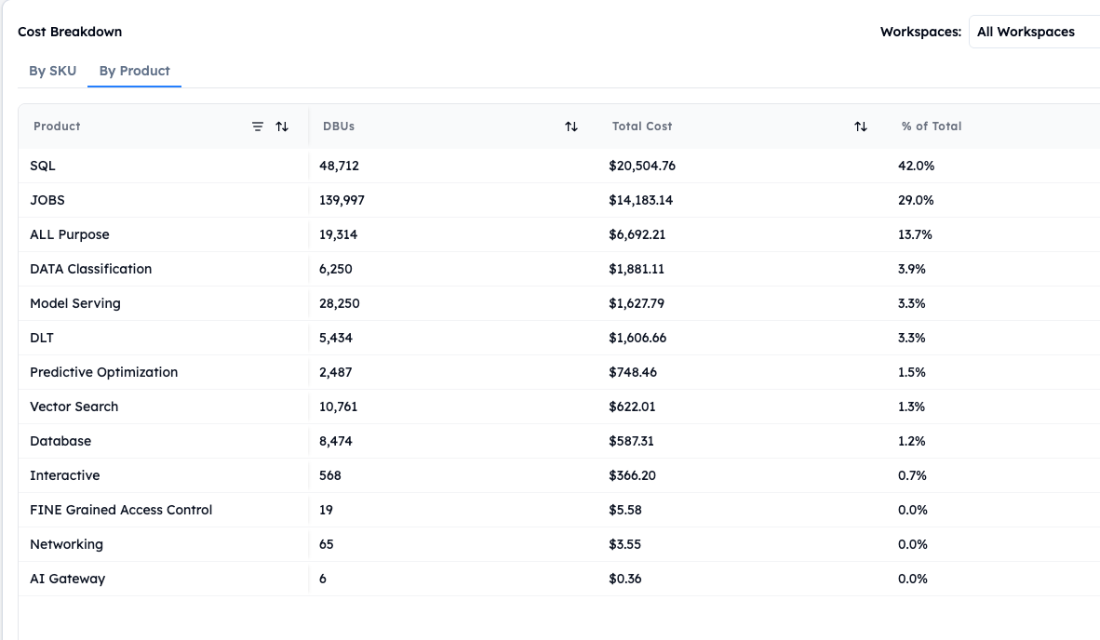The width and height of the screenshot is (1100, 640).
Task: Click the Cost Breakdown heading
Action: [70, 32]
